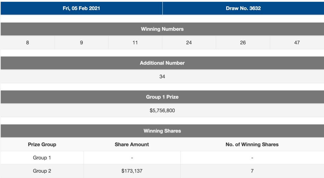
Task: Click the No. of Winning Shares column header
Action: coord(252,144)
